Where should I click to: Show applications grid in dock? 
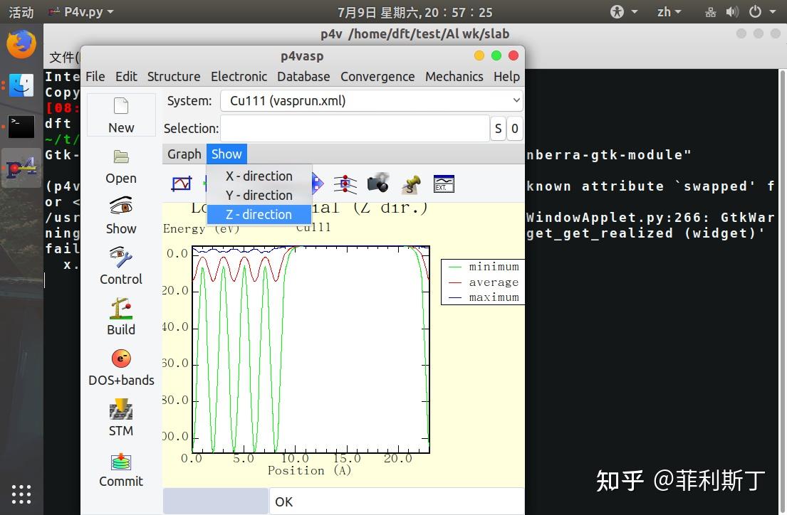[21, 494]
